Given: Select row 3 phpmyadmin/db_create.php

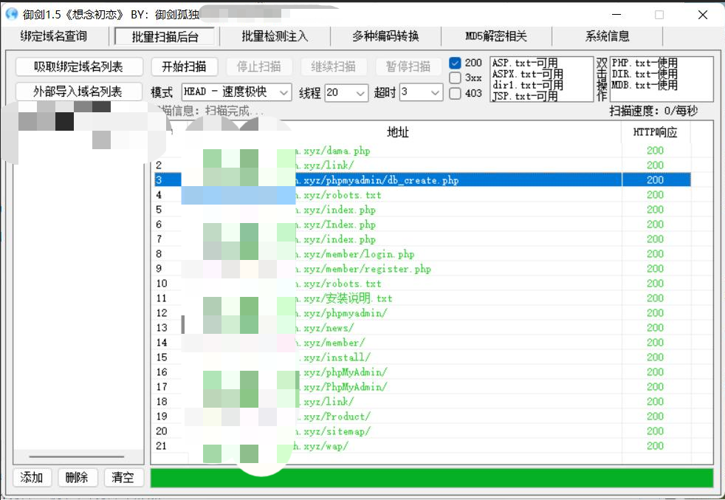Looking at the screenshot, I should click(x=422, y=180).
